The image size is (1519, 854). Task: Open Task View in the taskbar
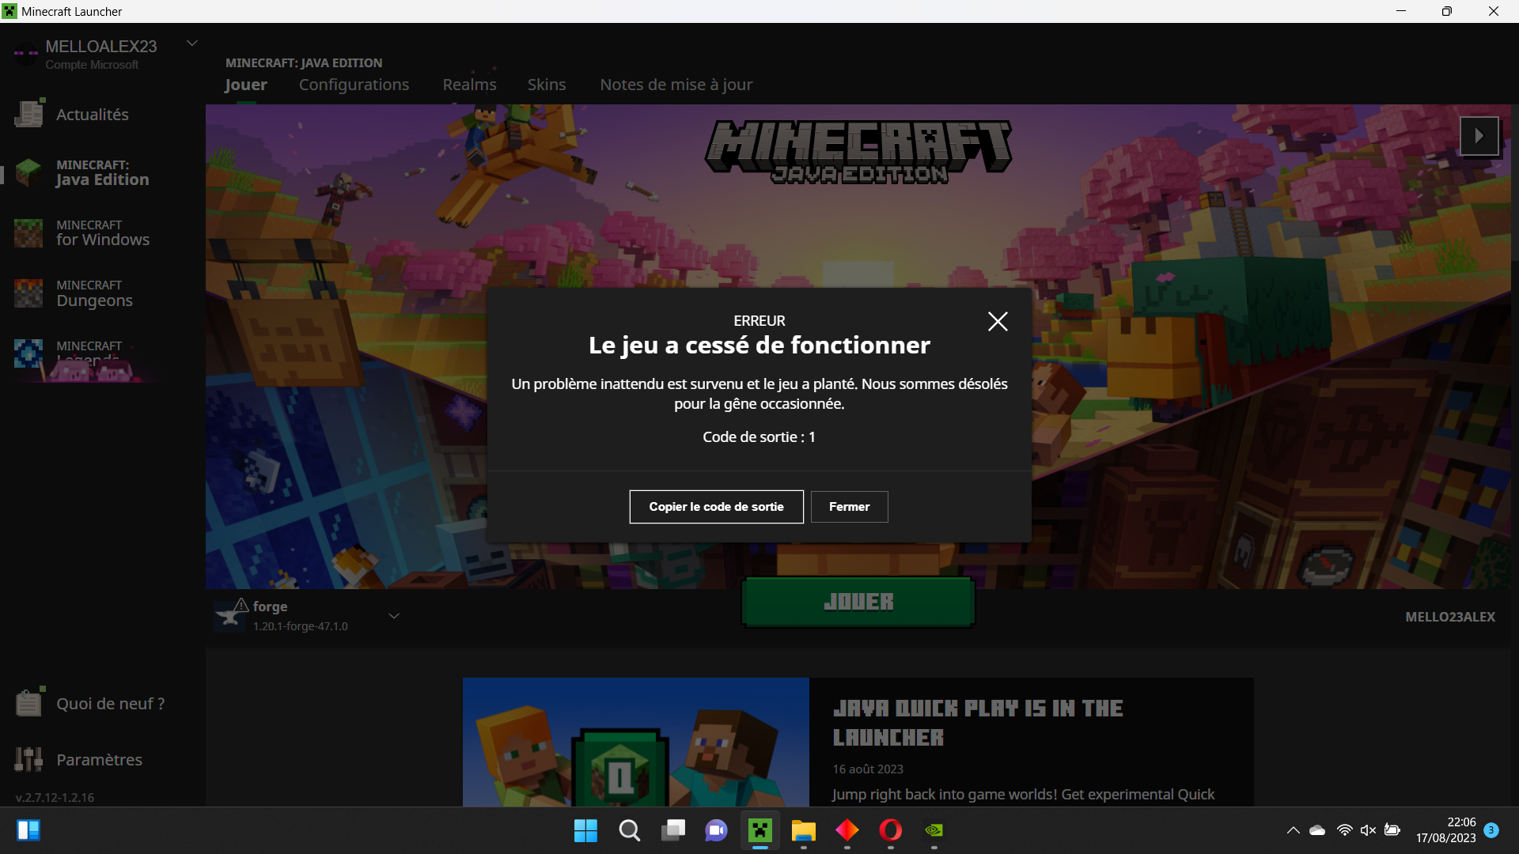pos(673,830)
